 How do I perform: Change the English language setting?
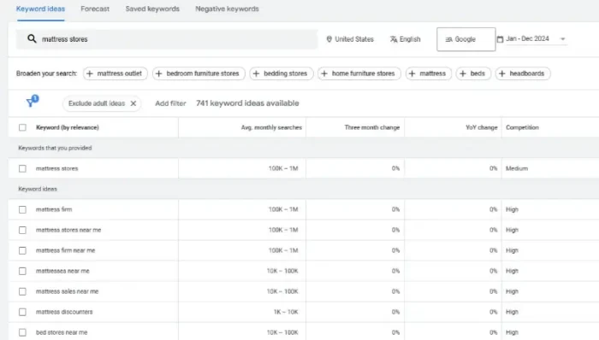coord(406,39)
